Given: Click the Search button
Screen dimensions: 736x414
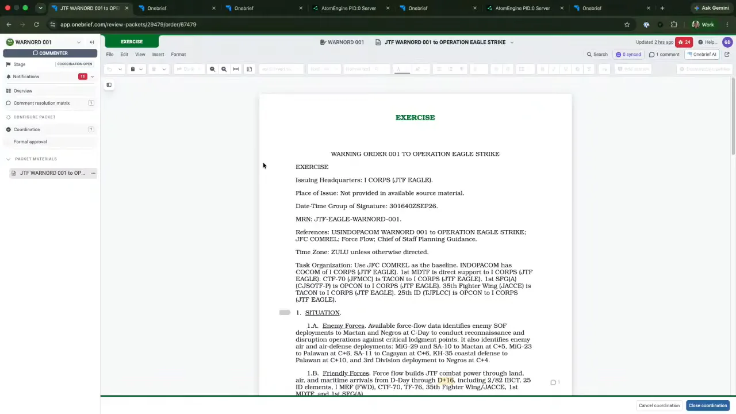Looking at the screenshot, I should [597, 55].
